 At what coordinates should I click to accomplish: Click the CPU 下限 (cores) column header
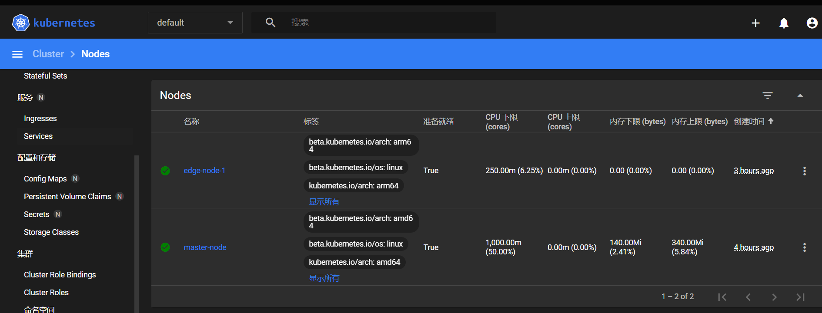coord(501,122)
